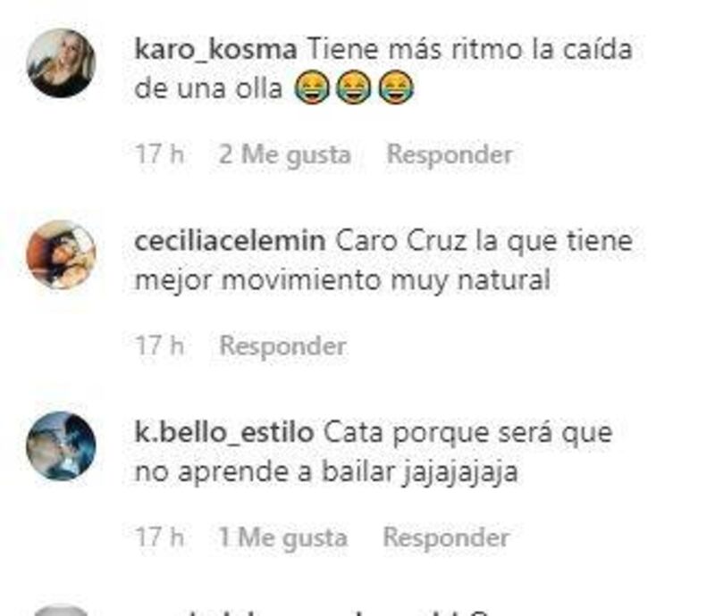
Task: Visit the karo_kosma username link
Action: coord(216,49)
